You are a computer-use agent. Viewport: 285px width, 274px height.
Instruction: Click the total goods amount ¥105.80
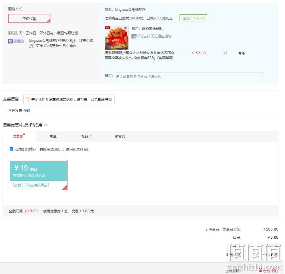coord(271,229)
